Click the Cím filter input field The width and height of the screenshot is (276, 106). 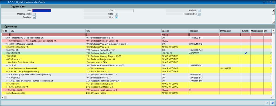click(124, 11)
